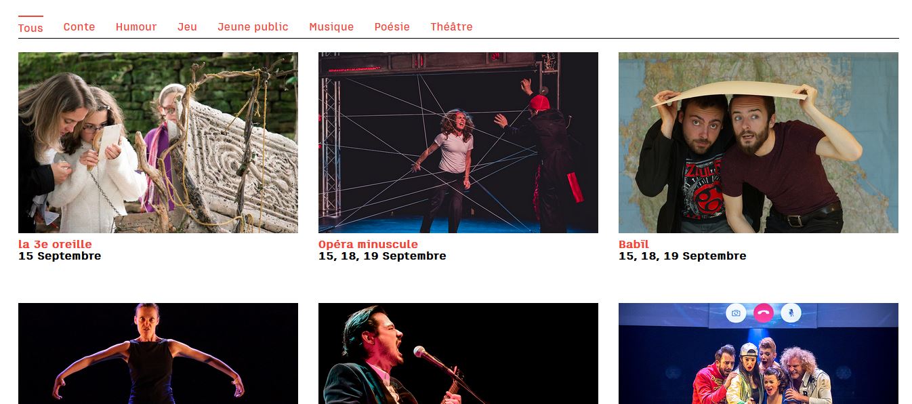Filter by Musique category

(331, 27)
